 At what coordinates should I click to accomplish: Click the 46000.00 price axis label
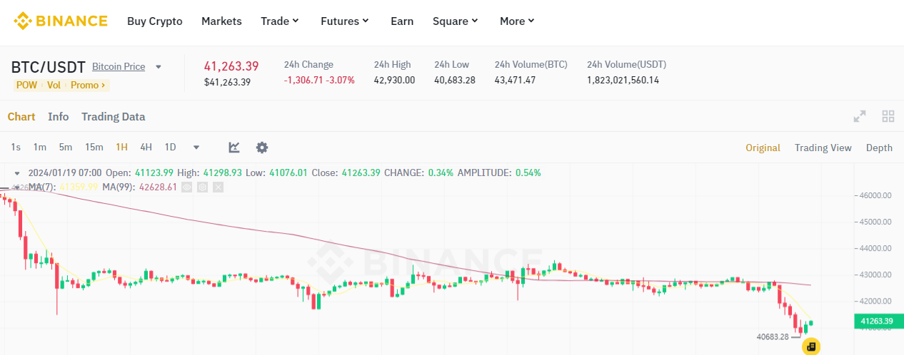click(875, 195)
